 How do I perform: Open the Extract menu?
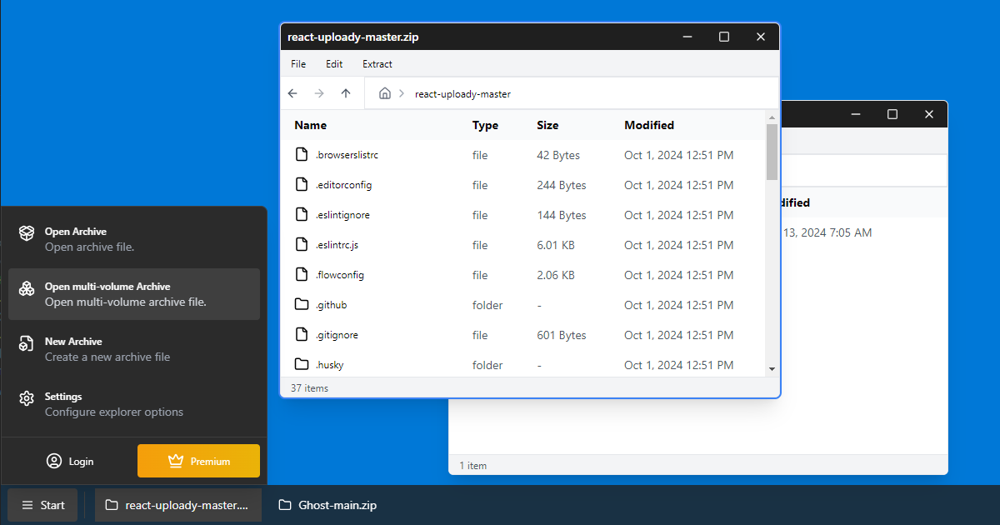pyautogui.click(x=377, y=63)
